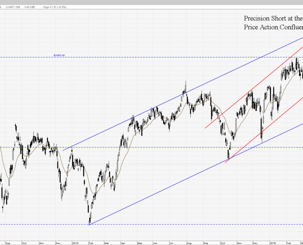Select the 'Price Action Confluence' annotation line

(273, 27)
